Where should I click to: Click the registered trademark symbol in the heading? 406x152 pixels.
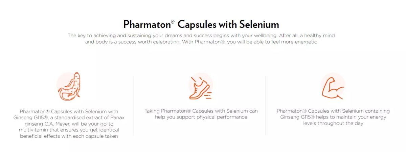pyautogui.click(x=173, y=22)
